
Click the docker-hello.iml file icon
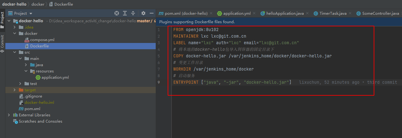click(21, 103)
